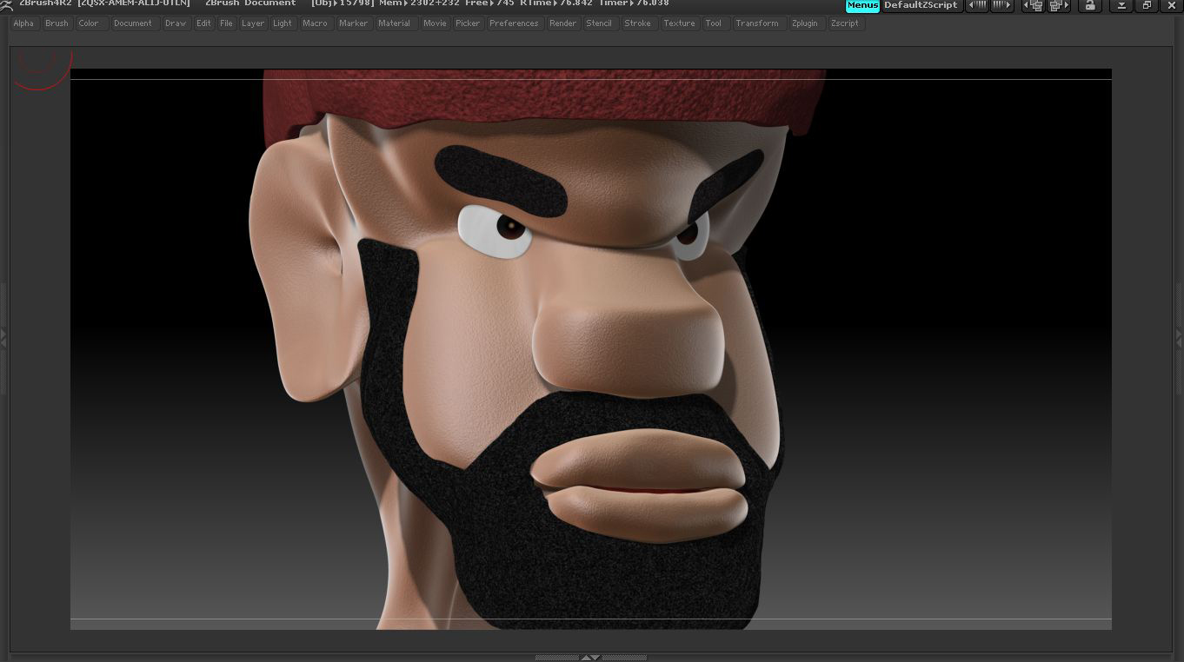Click the red beanie hat on canvas

543,102
